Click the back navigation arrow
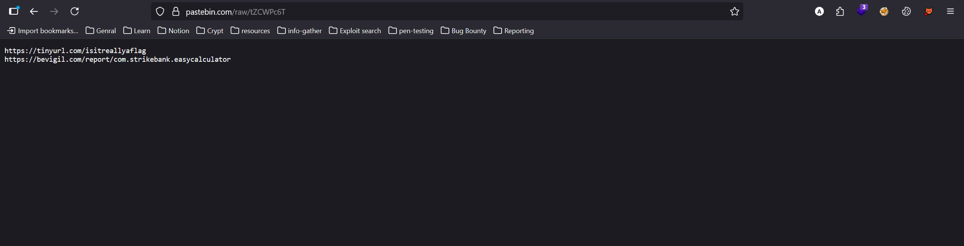This screenshot has width=964, height=246. pyautogui.click(x=34, y=12)
